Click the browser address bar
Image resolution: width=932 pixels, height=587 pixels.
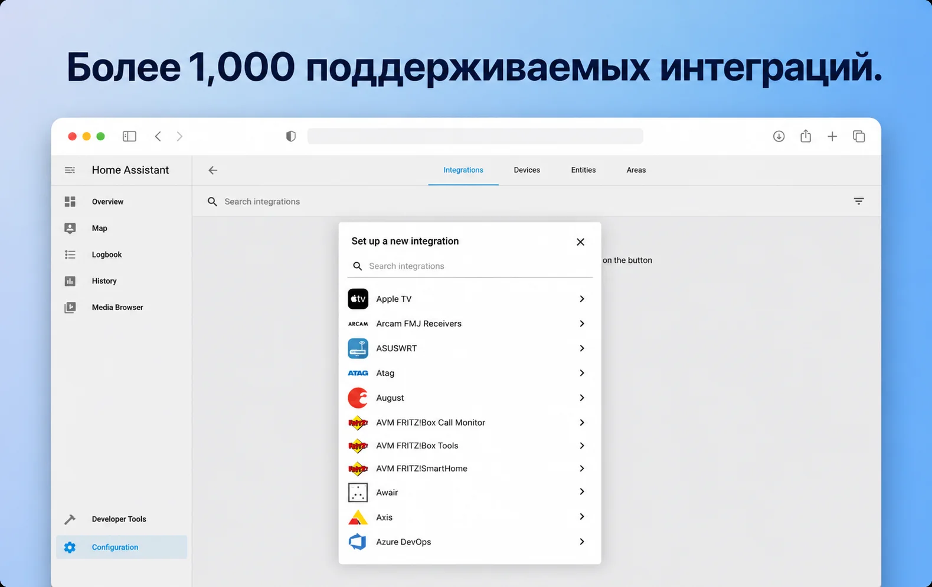pos(475,136)
